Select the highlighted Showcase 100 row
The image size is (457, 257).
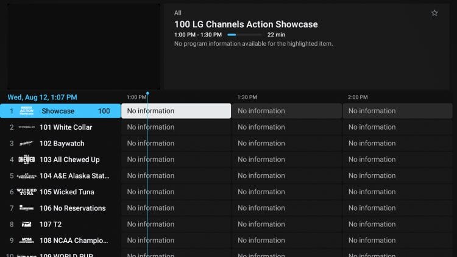pyautogui.click(x=60, y=111)
